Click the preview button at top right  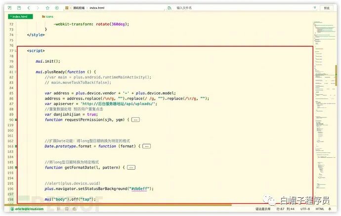tap(327, 8)
